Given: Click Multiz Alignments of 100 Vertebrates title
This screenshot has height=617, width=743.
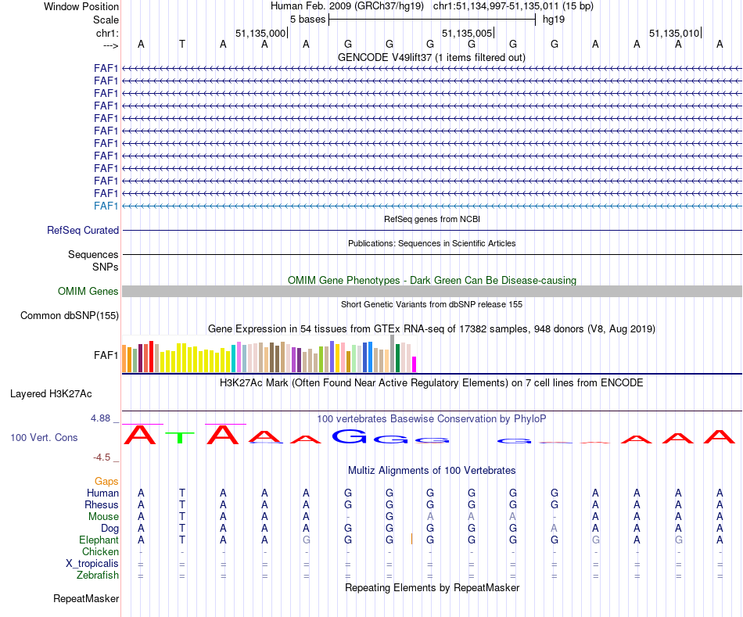Looking at the screenshot, I should pyautogui.click(x=432, y=471).
